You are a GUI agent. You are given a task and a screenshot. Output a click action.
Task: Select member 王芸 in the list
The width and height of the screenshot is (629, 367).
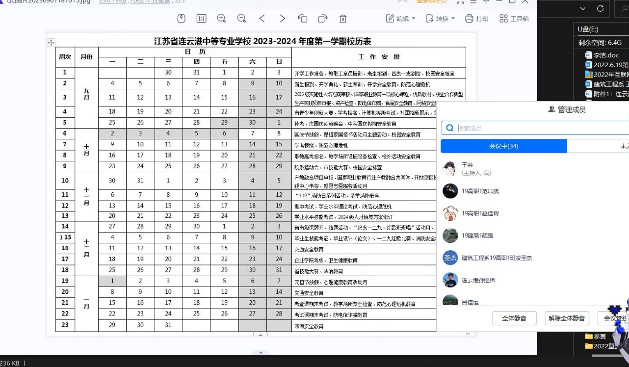tap(535, 169)
